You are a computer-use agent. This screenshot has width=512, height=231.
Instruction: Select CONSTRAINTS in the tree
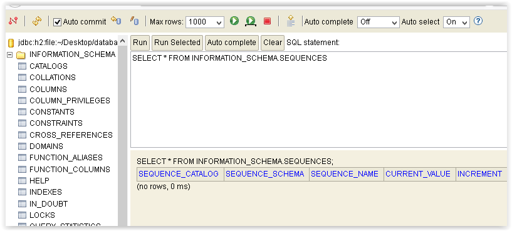56,123
